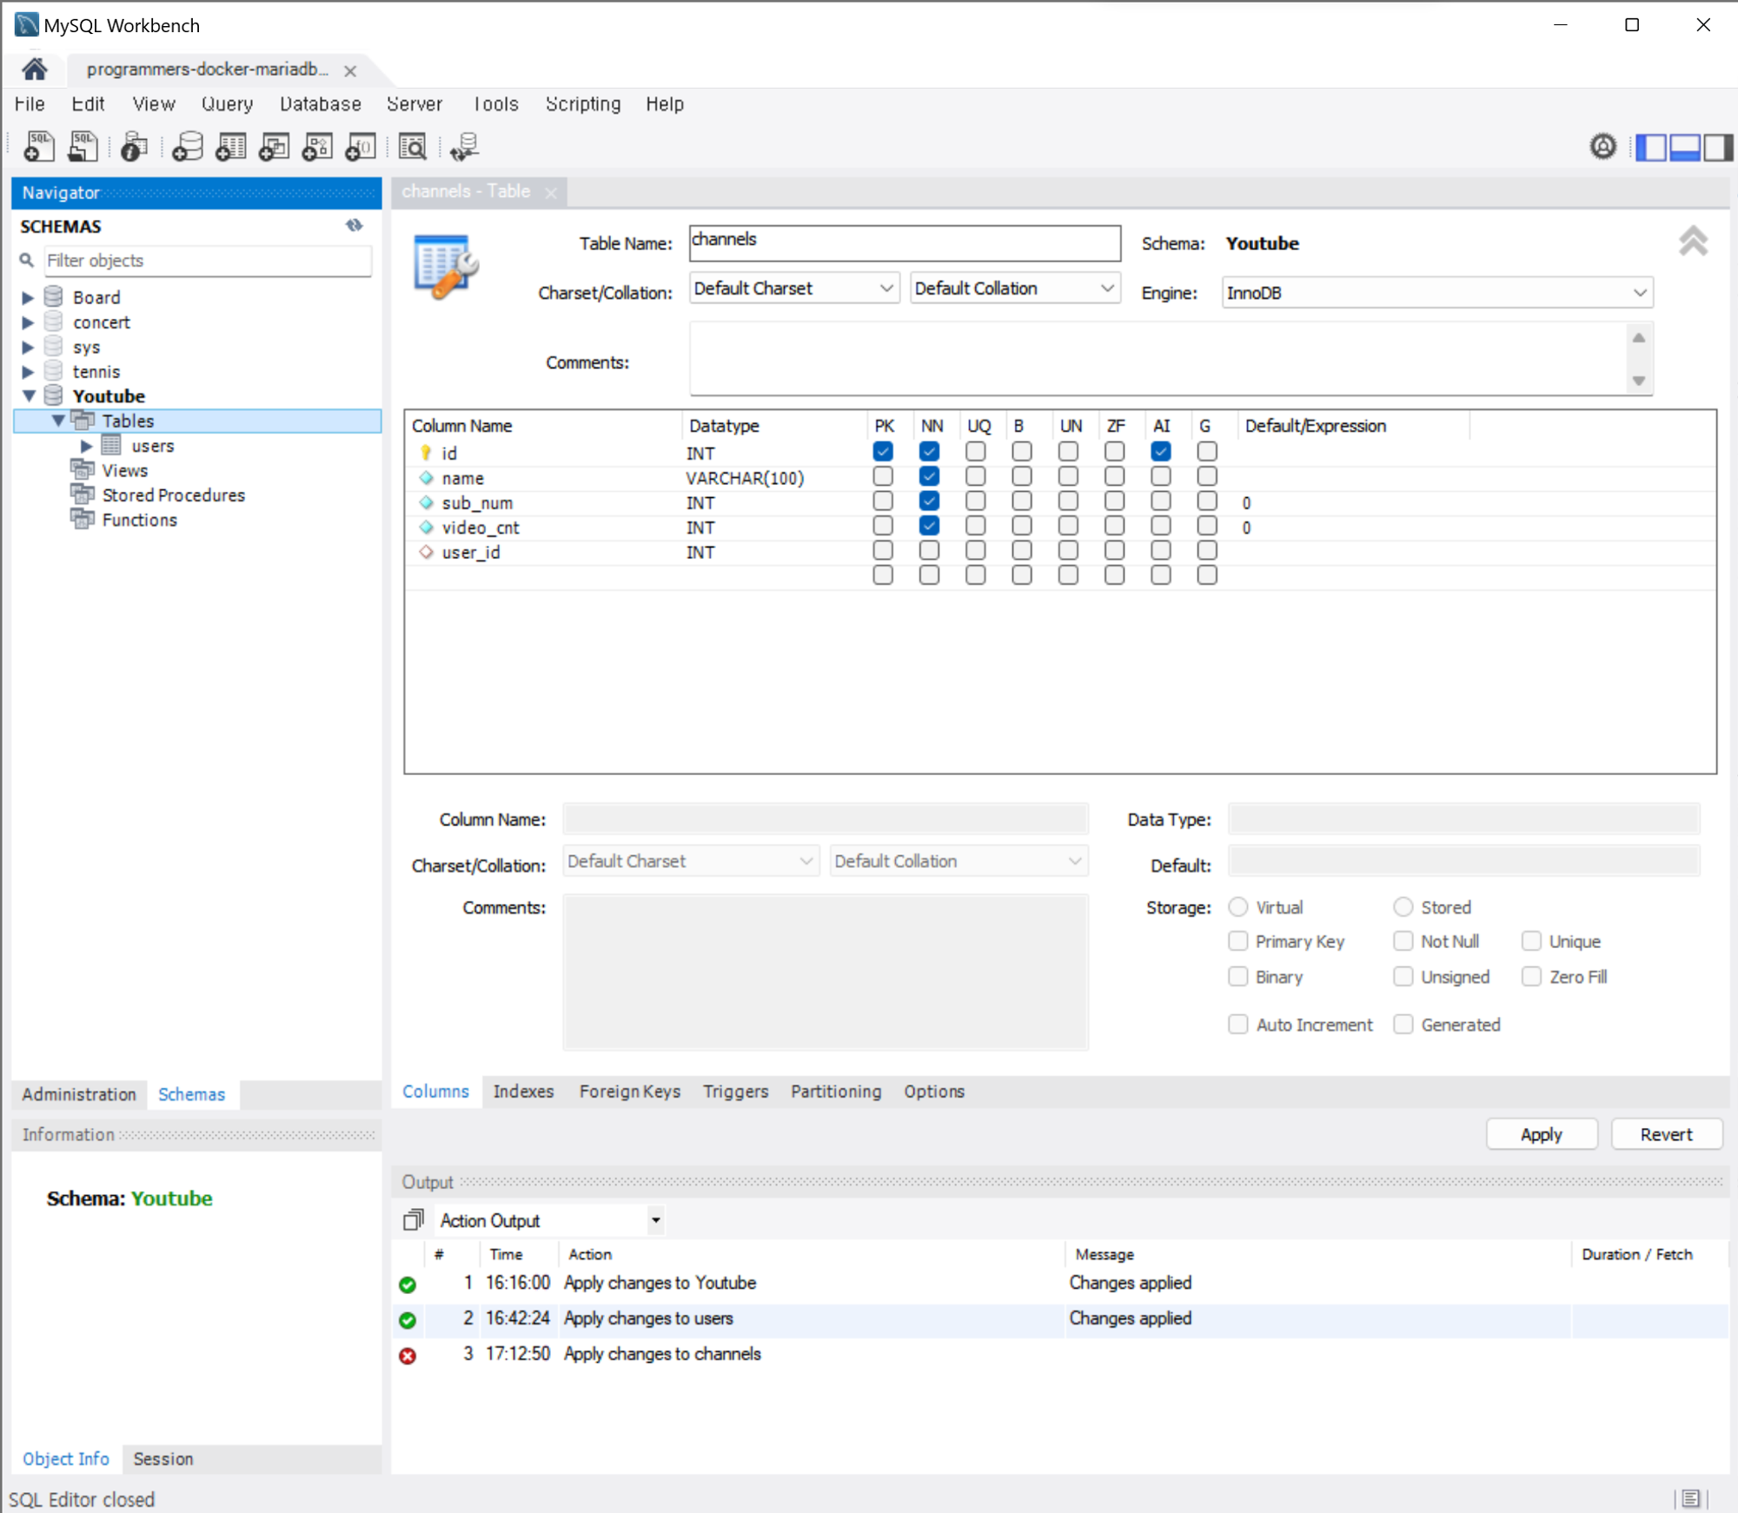Click the copy output icon beside Action Output
Screen dimensions: 1738x1513
[413, 1220]
